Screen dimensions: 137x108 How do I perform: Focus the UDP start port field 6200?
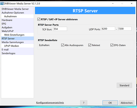tap(108, 29)
